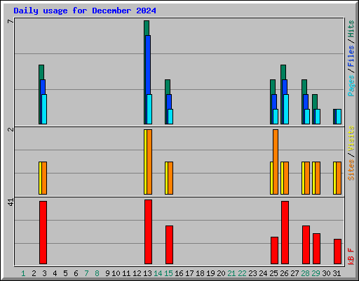Click the red KB bar for day 26
Image resolution: width=359 pixels, height=281 pixels.
(285, 233)
